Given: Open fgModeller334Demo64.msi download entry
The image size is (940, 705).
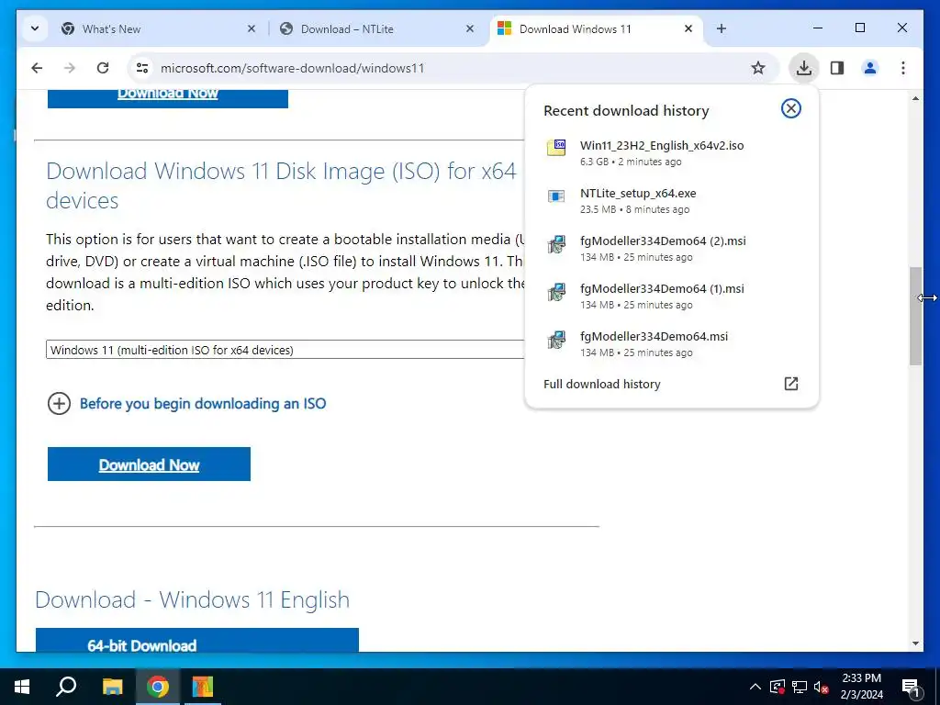Looking at the screenshot, I should tap(671, 343).
